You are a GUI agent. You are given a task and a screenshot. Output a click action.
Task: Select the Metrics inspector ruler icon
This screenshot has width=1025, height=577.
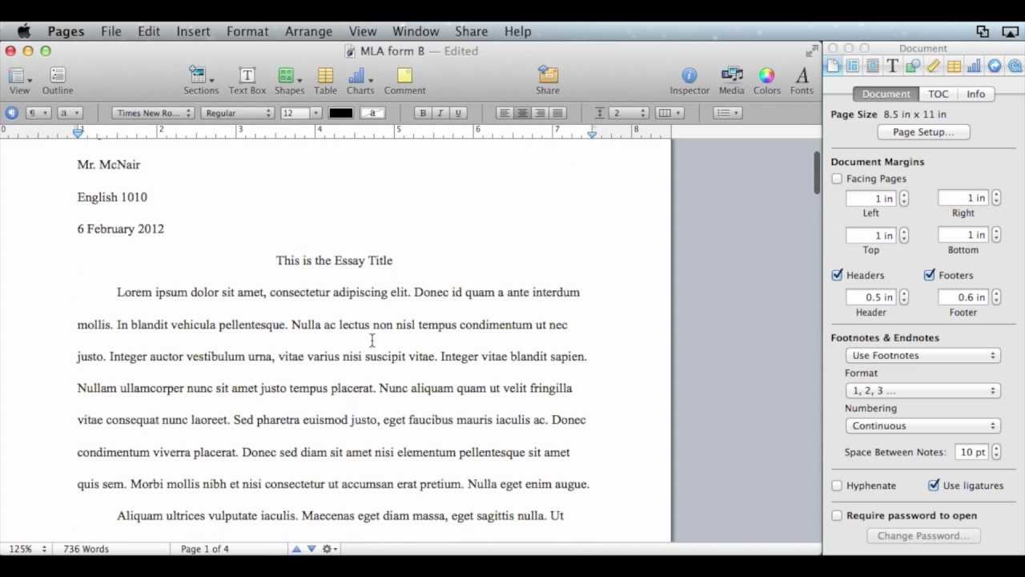pos(934,67)
